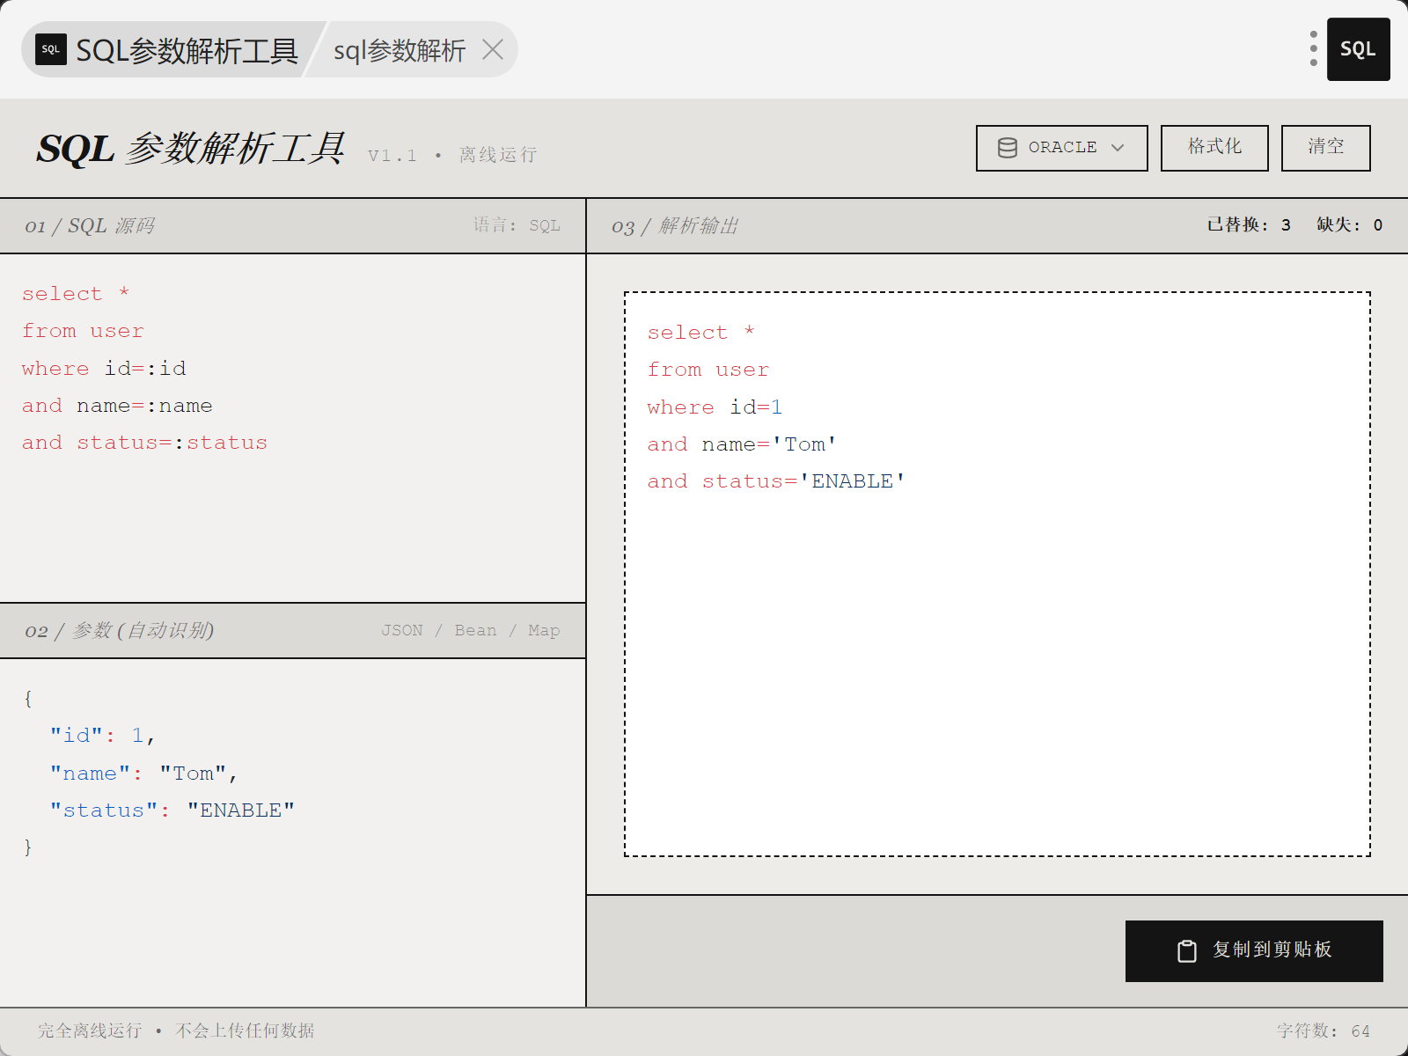Click the small SQL favicon in first tab
Viewport: 1408px width, 1056px height.
pyautogui.click(x=51, y=50)
